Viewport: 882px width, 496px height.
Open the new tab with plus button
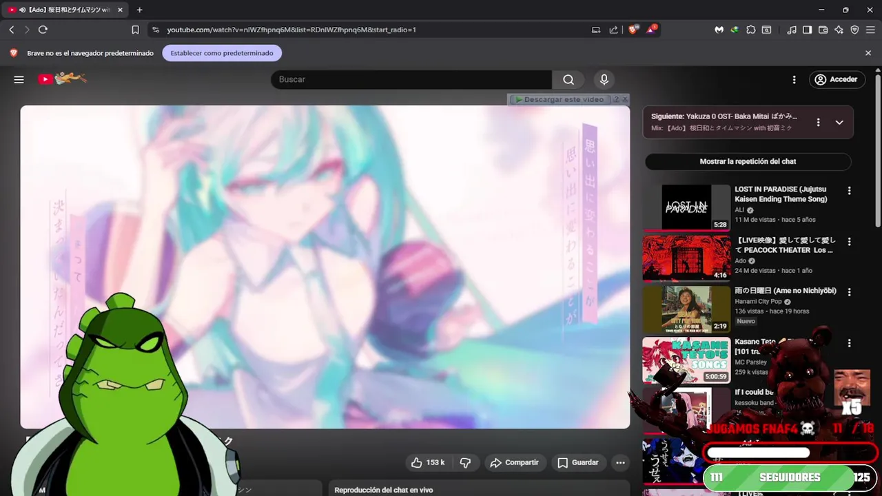click(x=139, y=10)
